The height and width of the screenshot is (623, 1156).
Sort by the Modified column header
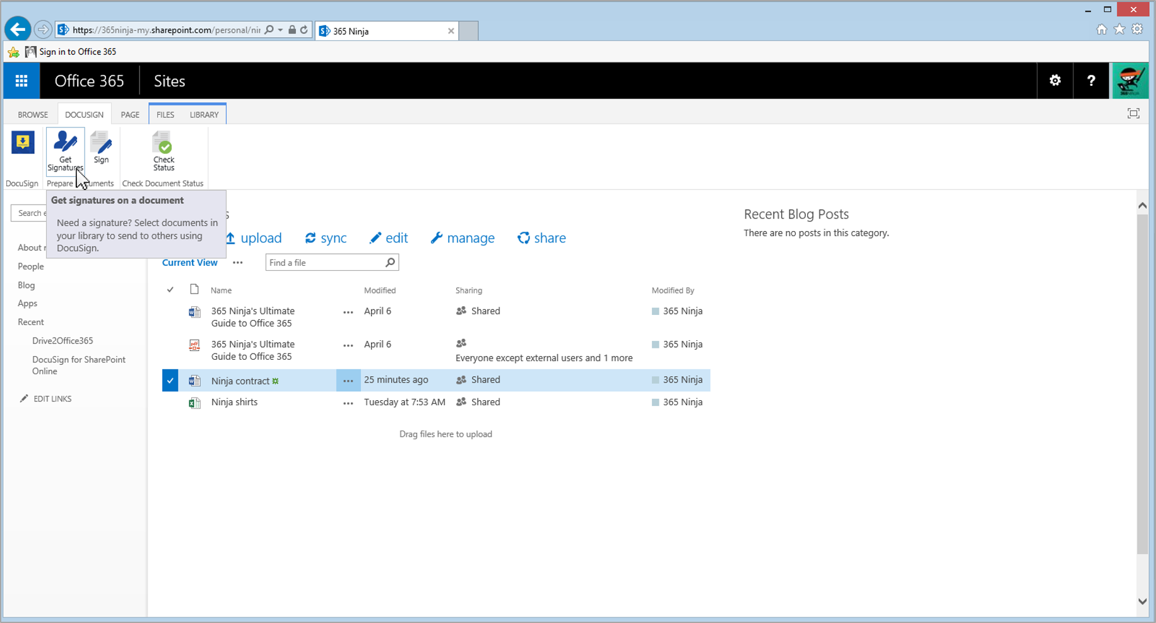[380, 290]
